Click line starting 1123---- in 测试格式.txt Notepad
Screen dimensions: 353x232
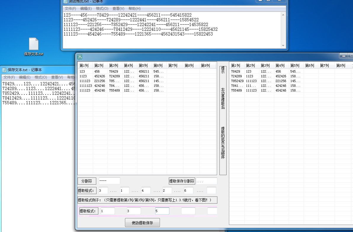(x=131, y=20)
